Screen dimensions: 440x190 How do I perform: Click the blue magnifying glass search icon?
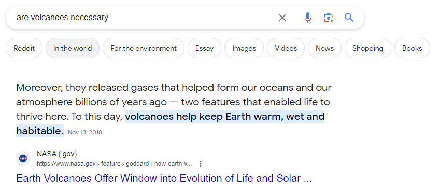coord(349,18)
